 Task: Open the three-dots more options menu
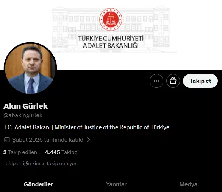(x=156, y=81)
